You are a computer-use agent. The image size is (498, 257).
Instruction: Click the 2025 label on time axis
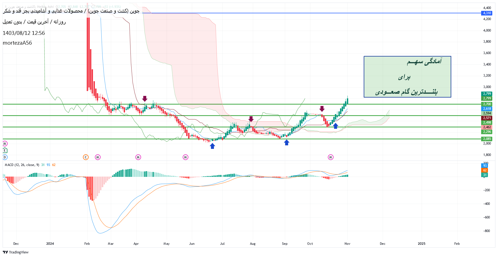click(422, 244)
